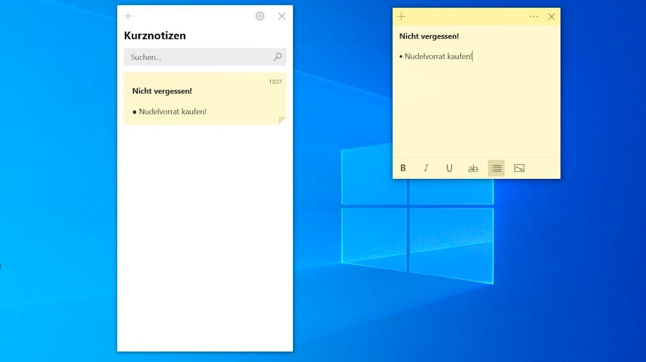Add a new note from yellow sticky note
This screenshot has height=362, width=646.
(401, 17)
